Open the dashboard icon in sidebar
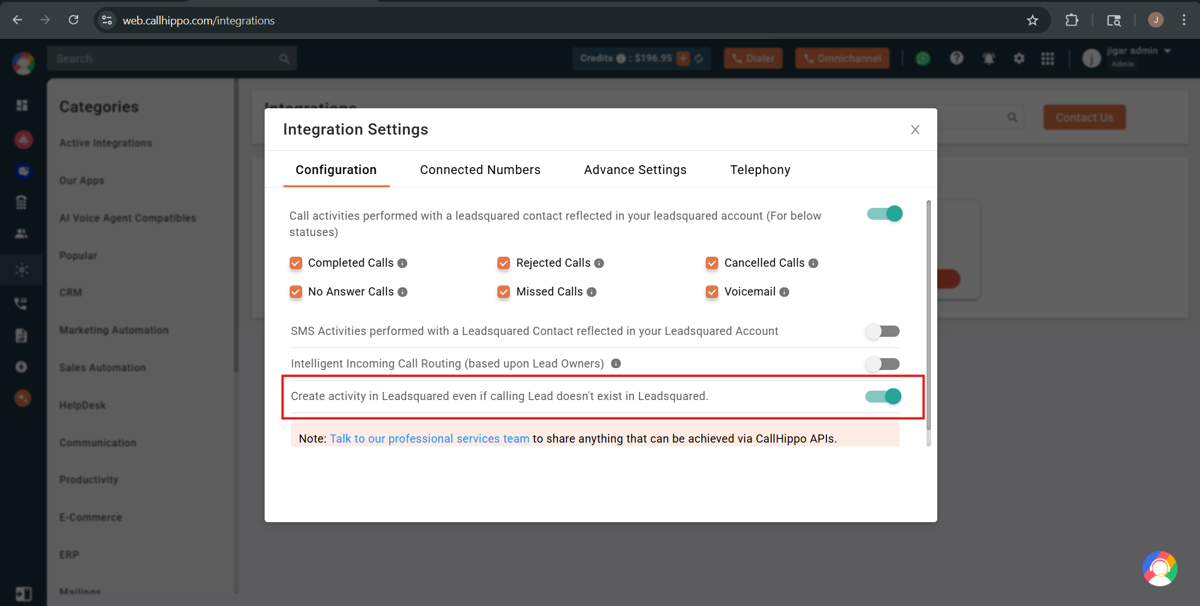 [x=22, y=105]
